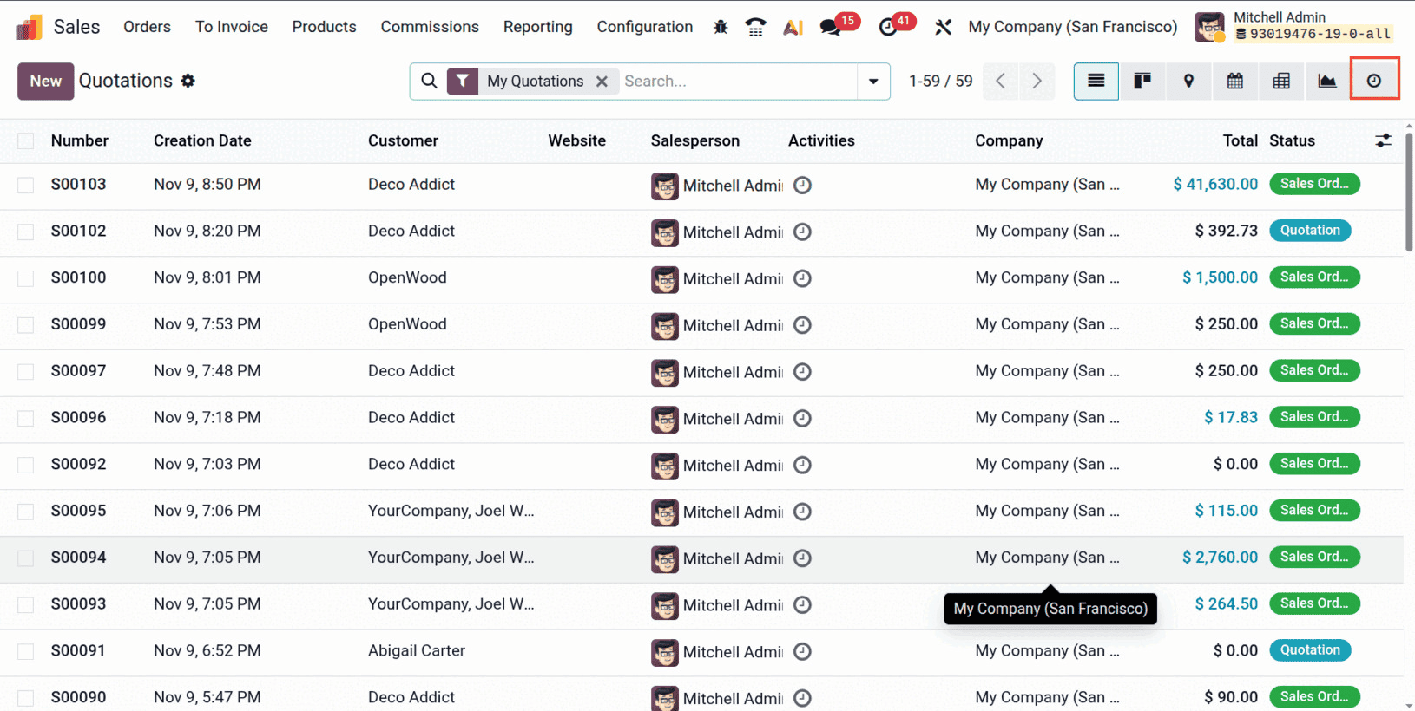Open the debug bug menu
The height and width of the screenshot is (711, 1415).
tap(721, 27)
